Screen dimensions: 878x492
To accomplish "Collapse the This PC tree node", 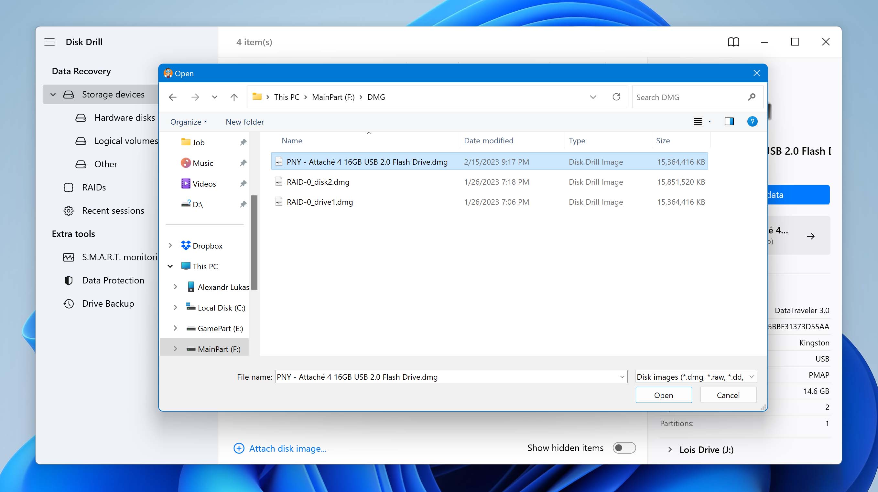I will click(x=170, y=266).
